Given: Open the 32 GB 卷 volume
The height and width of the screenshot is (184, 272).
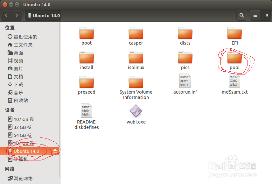Looking at the screenshot, I should (x=20, y=127).
